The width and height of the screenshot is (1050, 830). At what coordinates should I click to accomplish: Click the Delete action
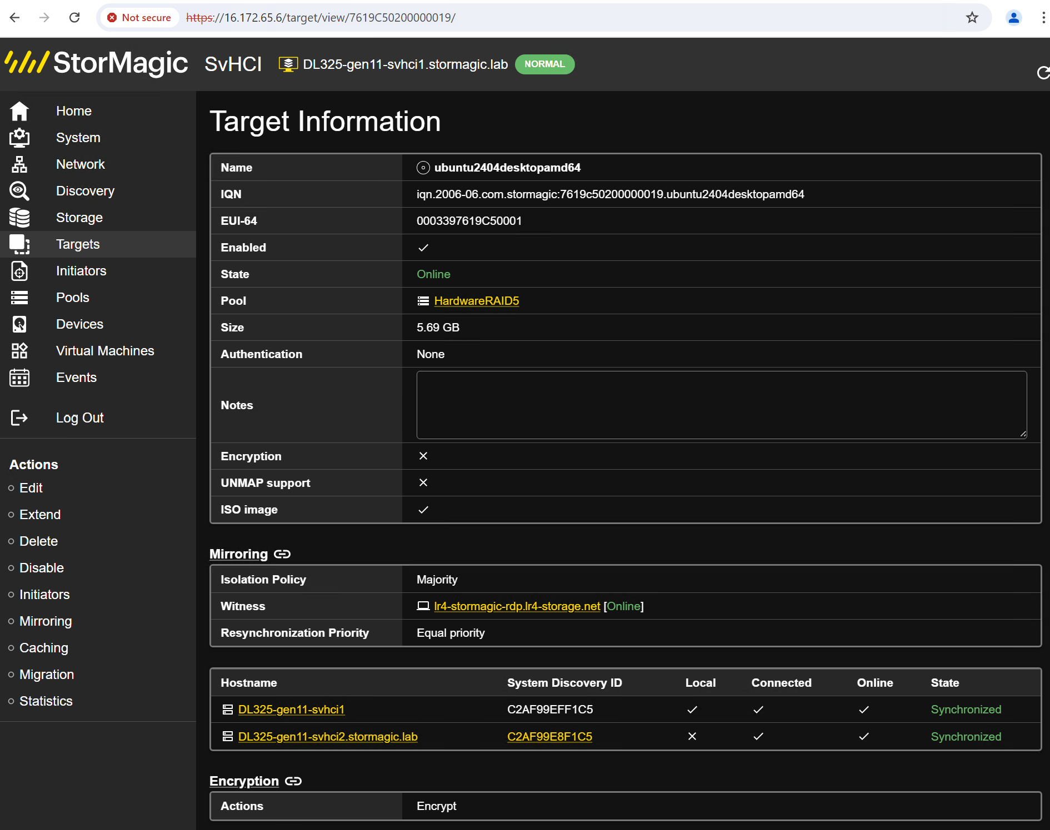[x=39, y=541]
